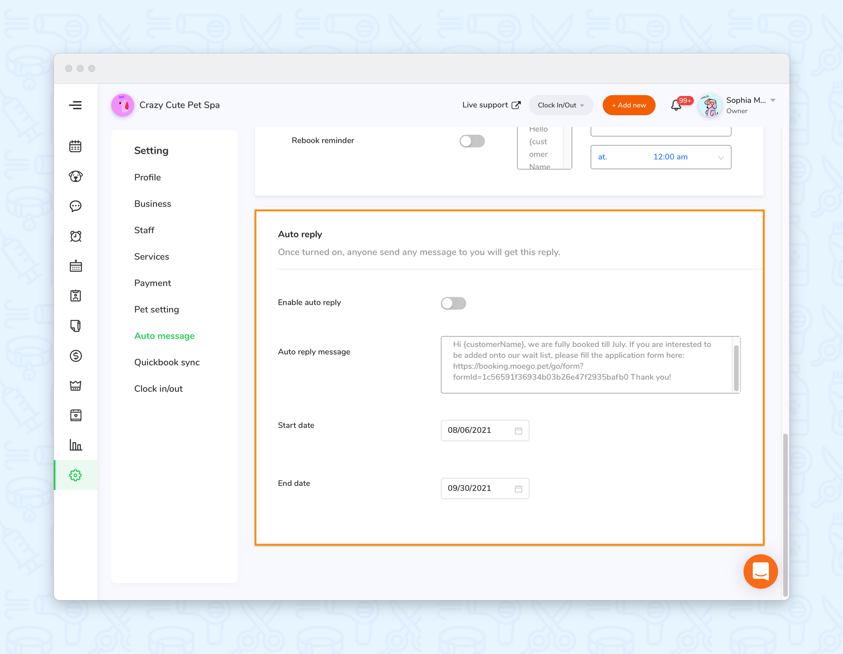Open the 12:00 am time dropdown

point(660,157)
